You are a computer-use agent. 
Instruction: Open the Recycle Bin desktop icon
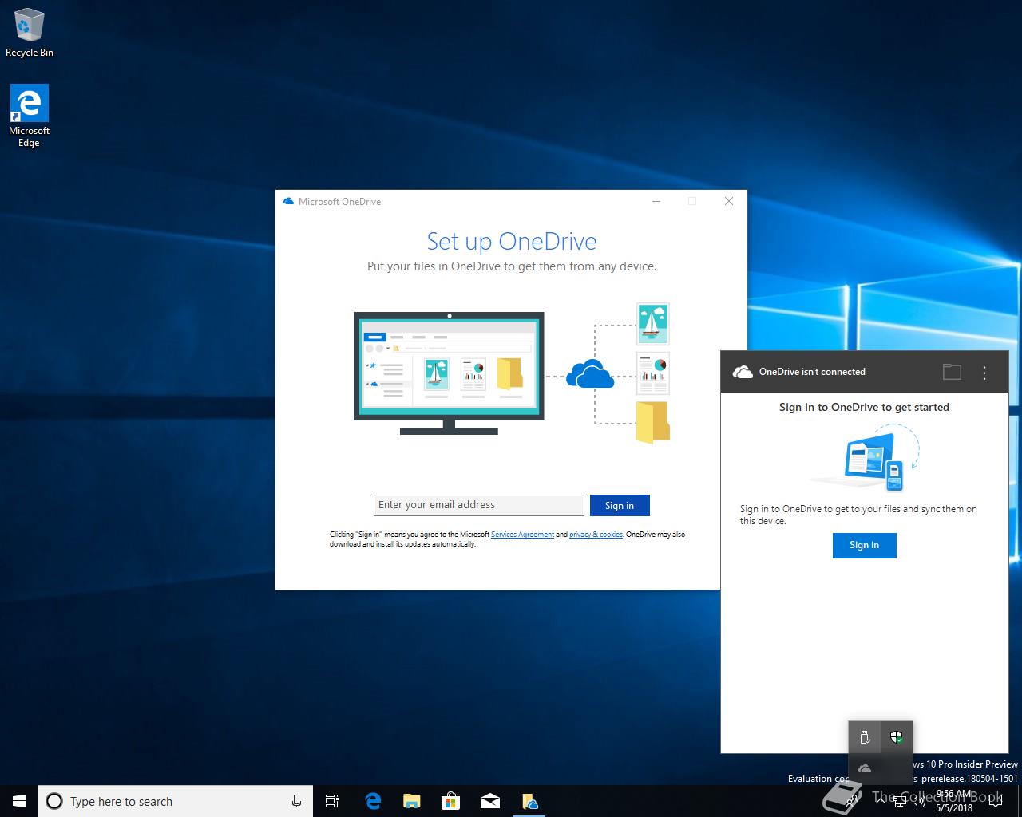(30, 33)
